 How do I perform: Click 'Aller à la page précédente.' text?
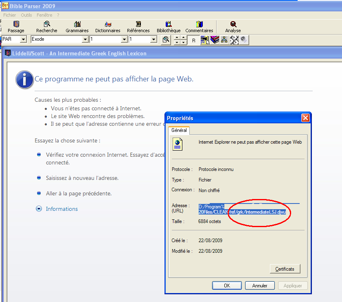79,194
